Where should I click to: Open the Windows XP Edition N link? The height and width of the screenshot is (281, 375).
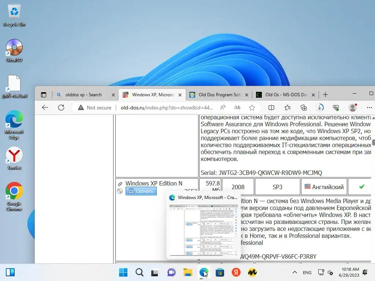[x=154, y=183]
